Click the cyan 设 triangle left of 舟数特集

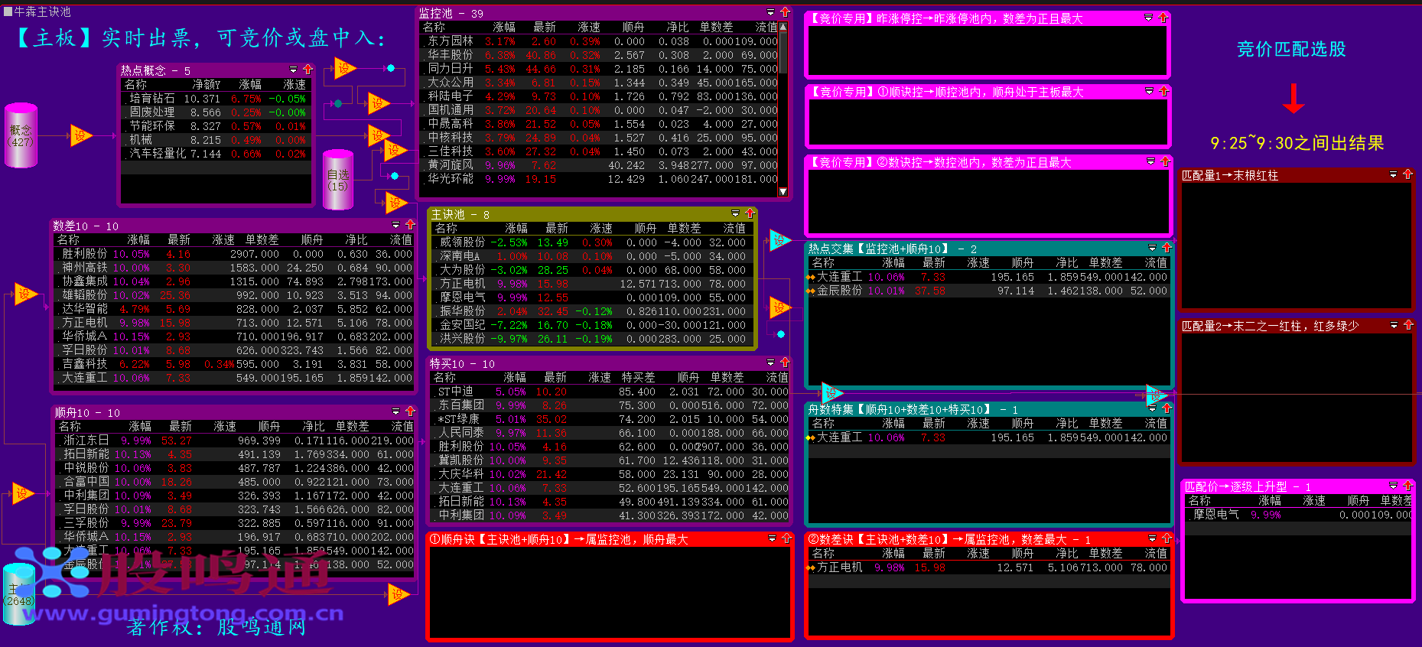[831, 393]
